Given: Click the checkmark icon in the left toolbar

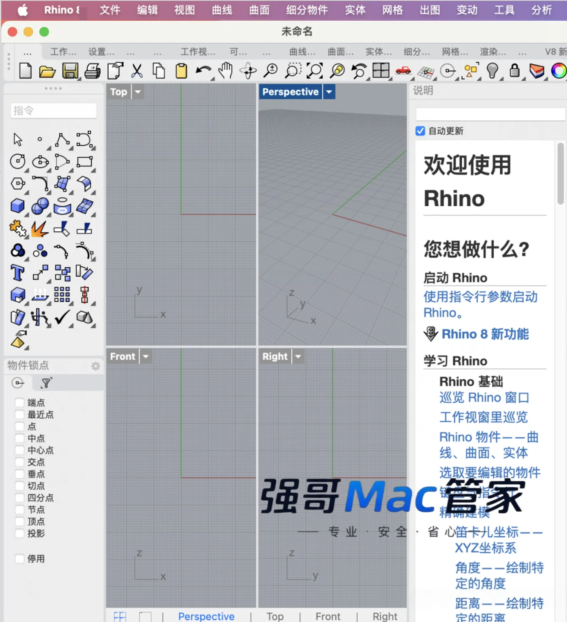Looking at the screenshot, I should point(63,317).
